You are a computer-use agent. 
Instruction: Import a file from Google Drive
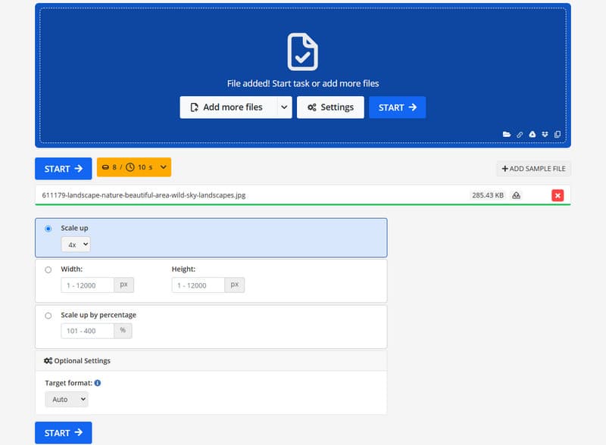coord(533,134)
